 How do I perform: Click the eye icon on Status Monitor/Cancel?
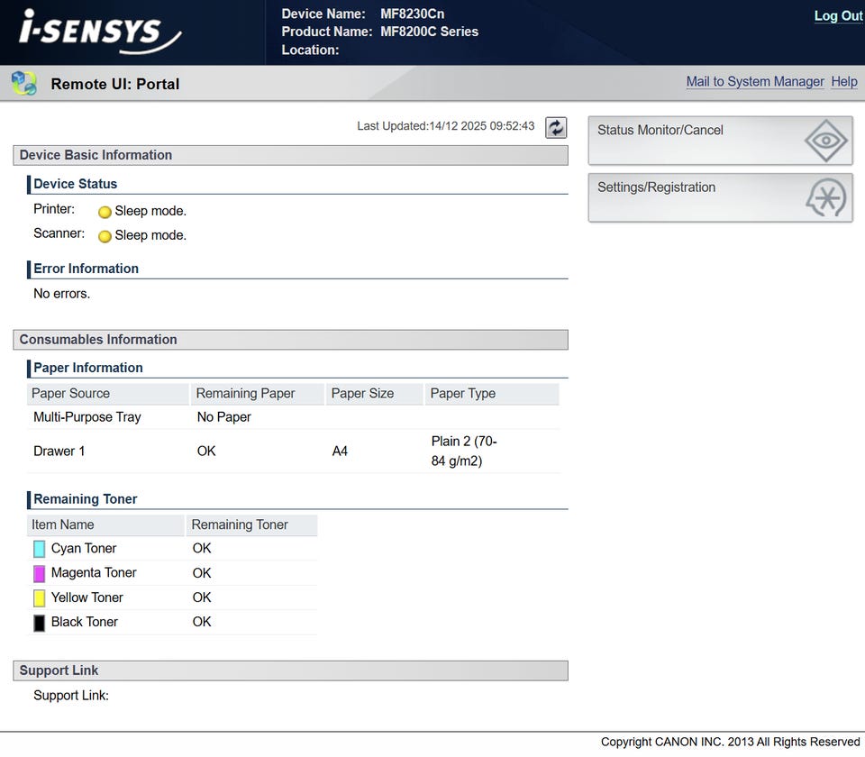coord(825,141)
